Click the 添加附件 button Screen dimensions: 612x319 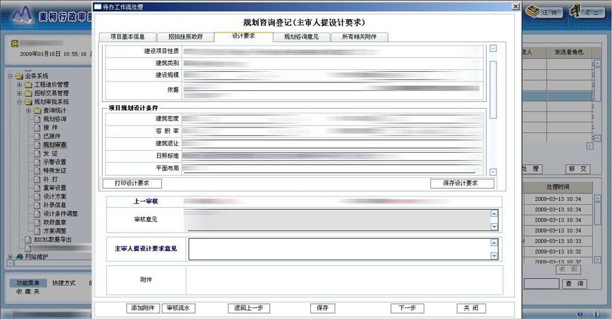[x=143, y=308]
